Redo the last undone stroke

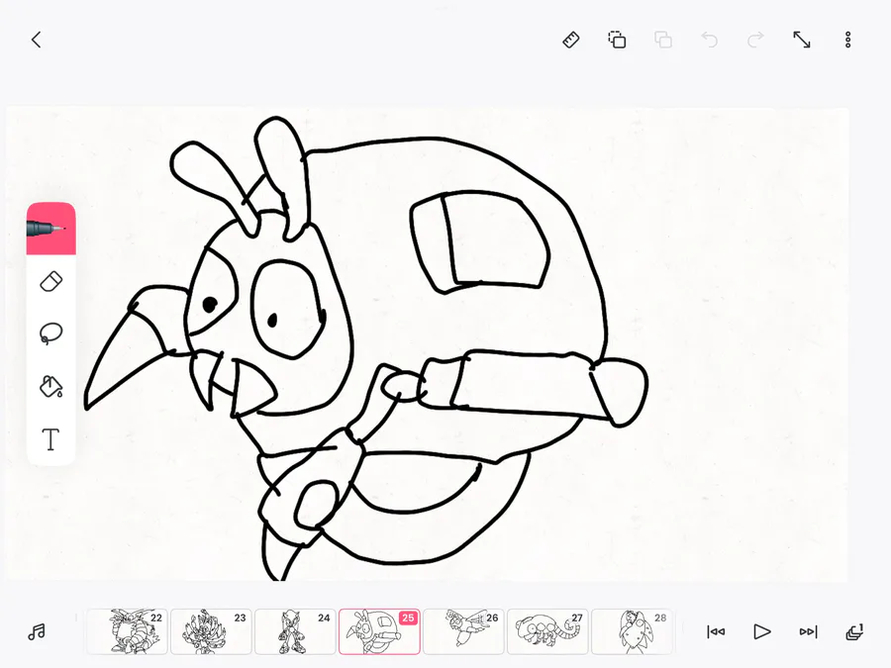[x=755, y=40]
